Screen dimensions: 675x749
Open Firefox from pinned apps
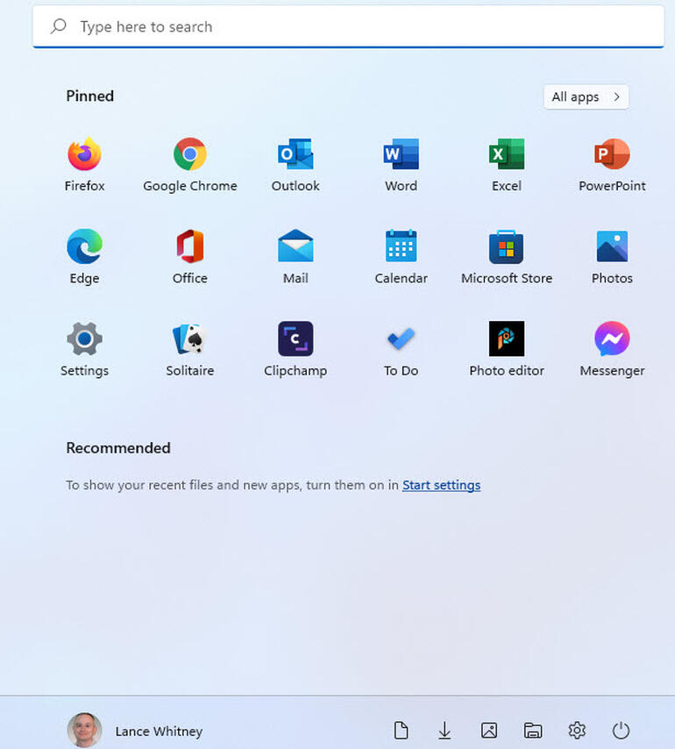(84, 164)
